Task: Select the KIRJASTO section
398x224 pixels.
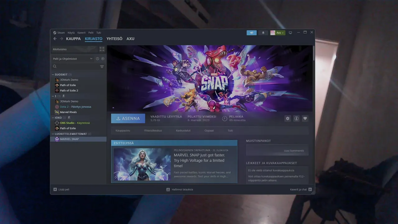Action: [94, 39]
